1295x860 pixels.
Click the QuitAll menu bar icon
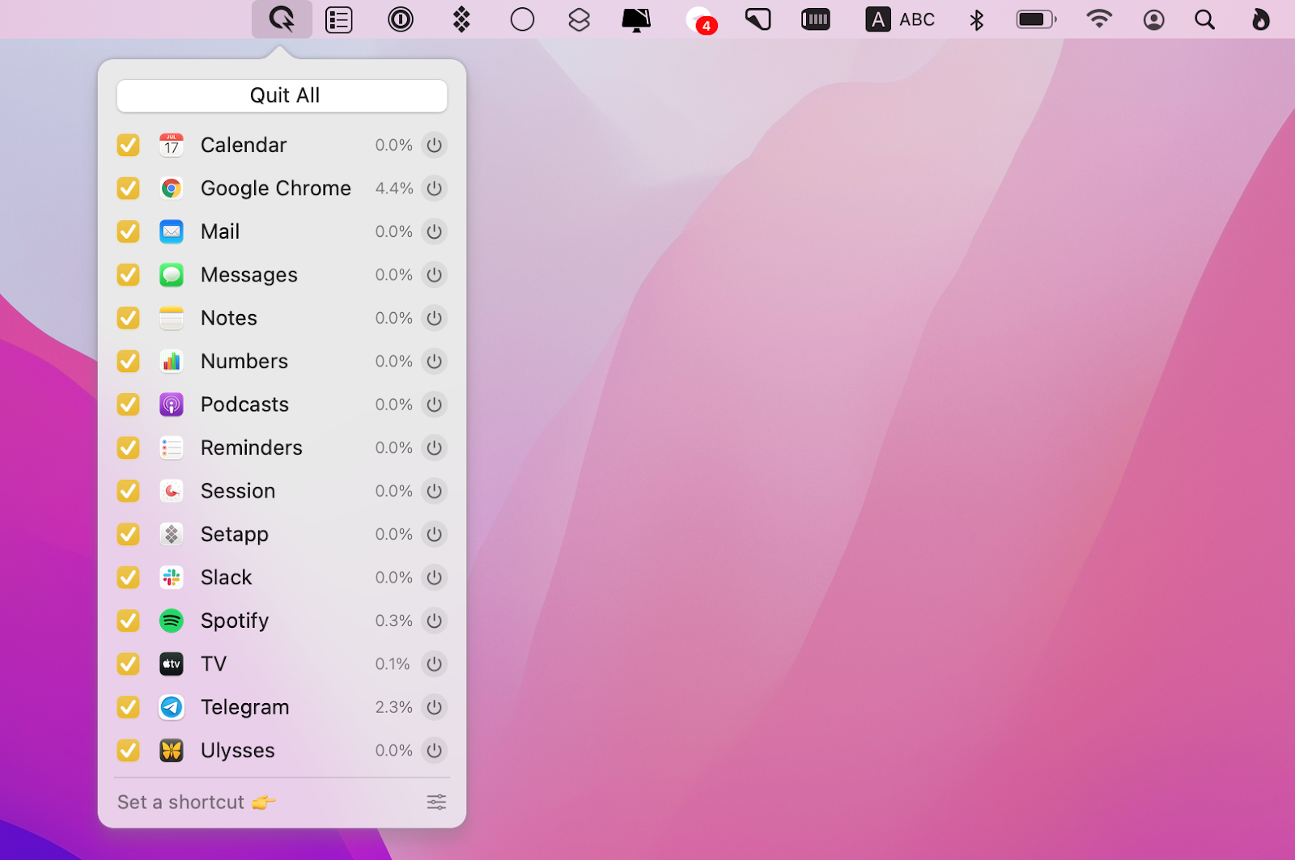click(x=282, y=19)
